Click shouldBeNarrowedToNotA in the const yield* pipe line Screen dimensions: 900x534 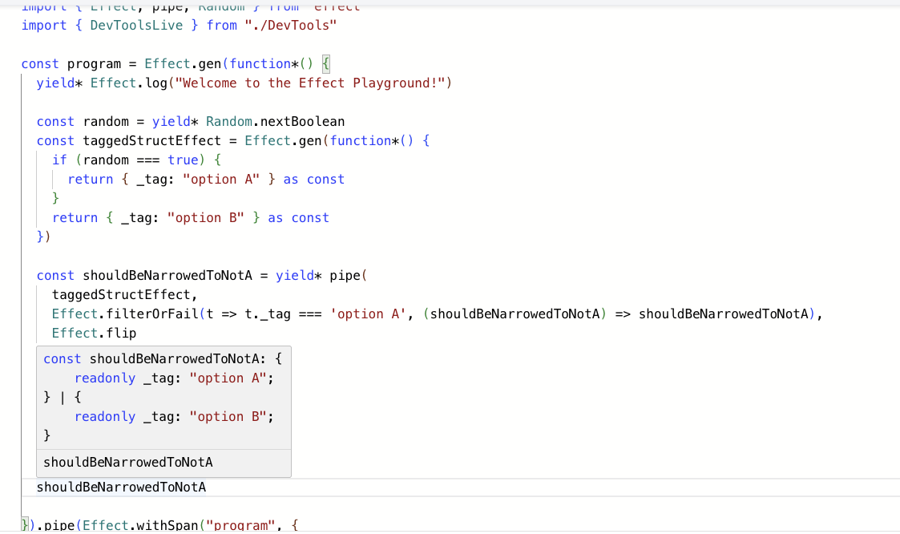click(x=167, y=276)
